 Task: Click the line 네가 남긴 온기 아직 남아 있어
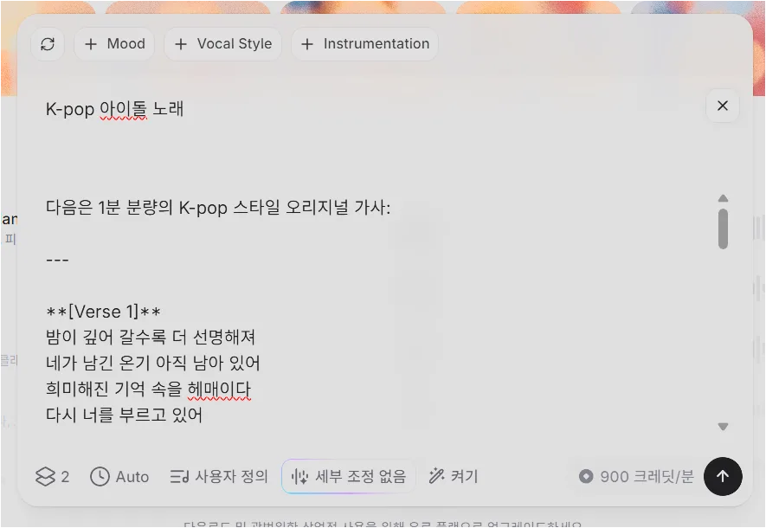[153, 363]
